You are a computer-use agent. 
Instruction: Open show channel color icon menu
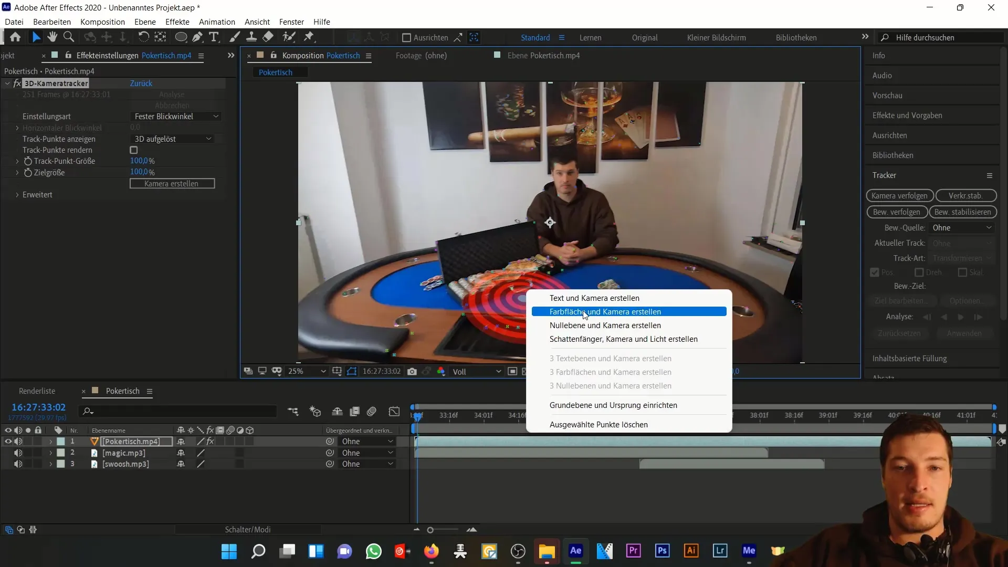click(x=441, y=372)
